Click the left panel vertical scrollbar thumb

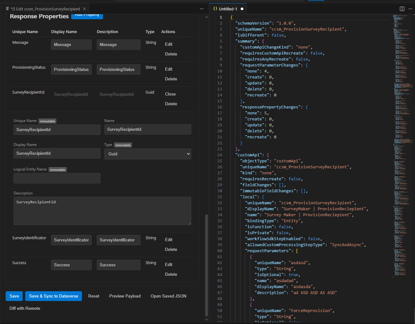206,265
